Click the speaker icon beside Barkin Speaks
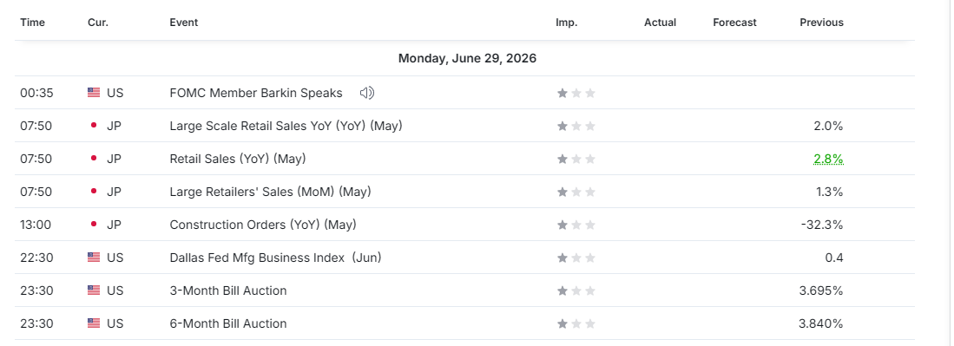Image resolution: width=954 pixels, height=346 pixels. 367,93
